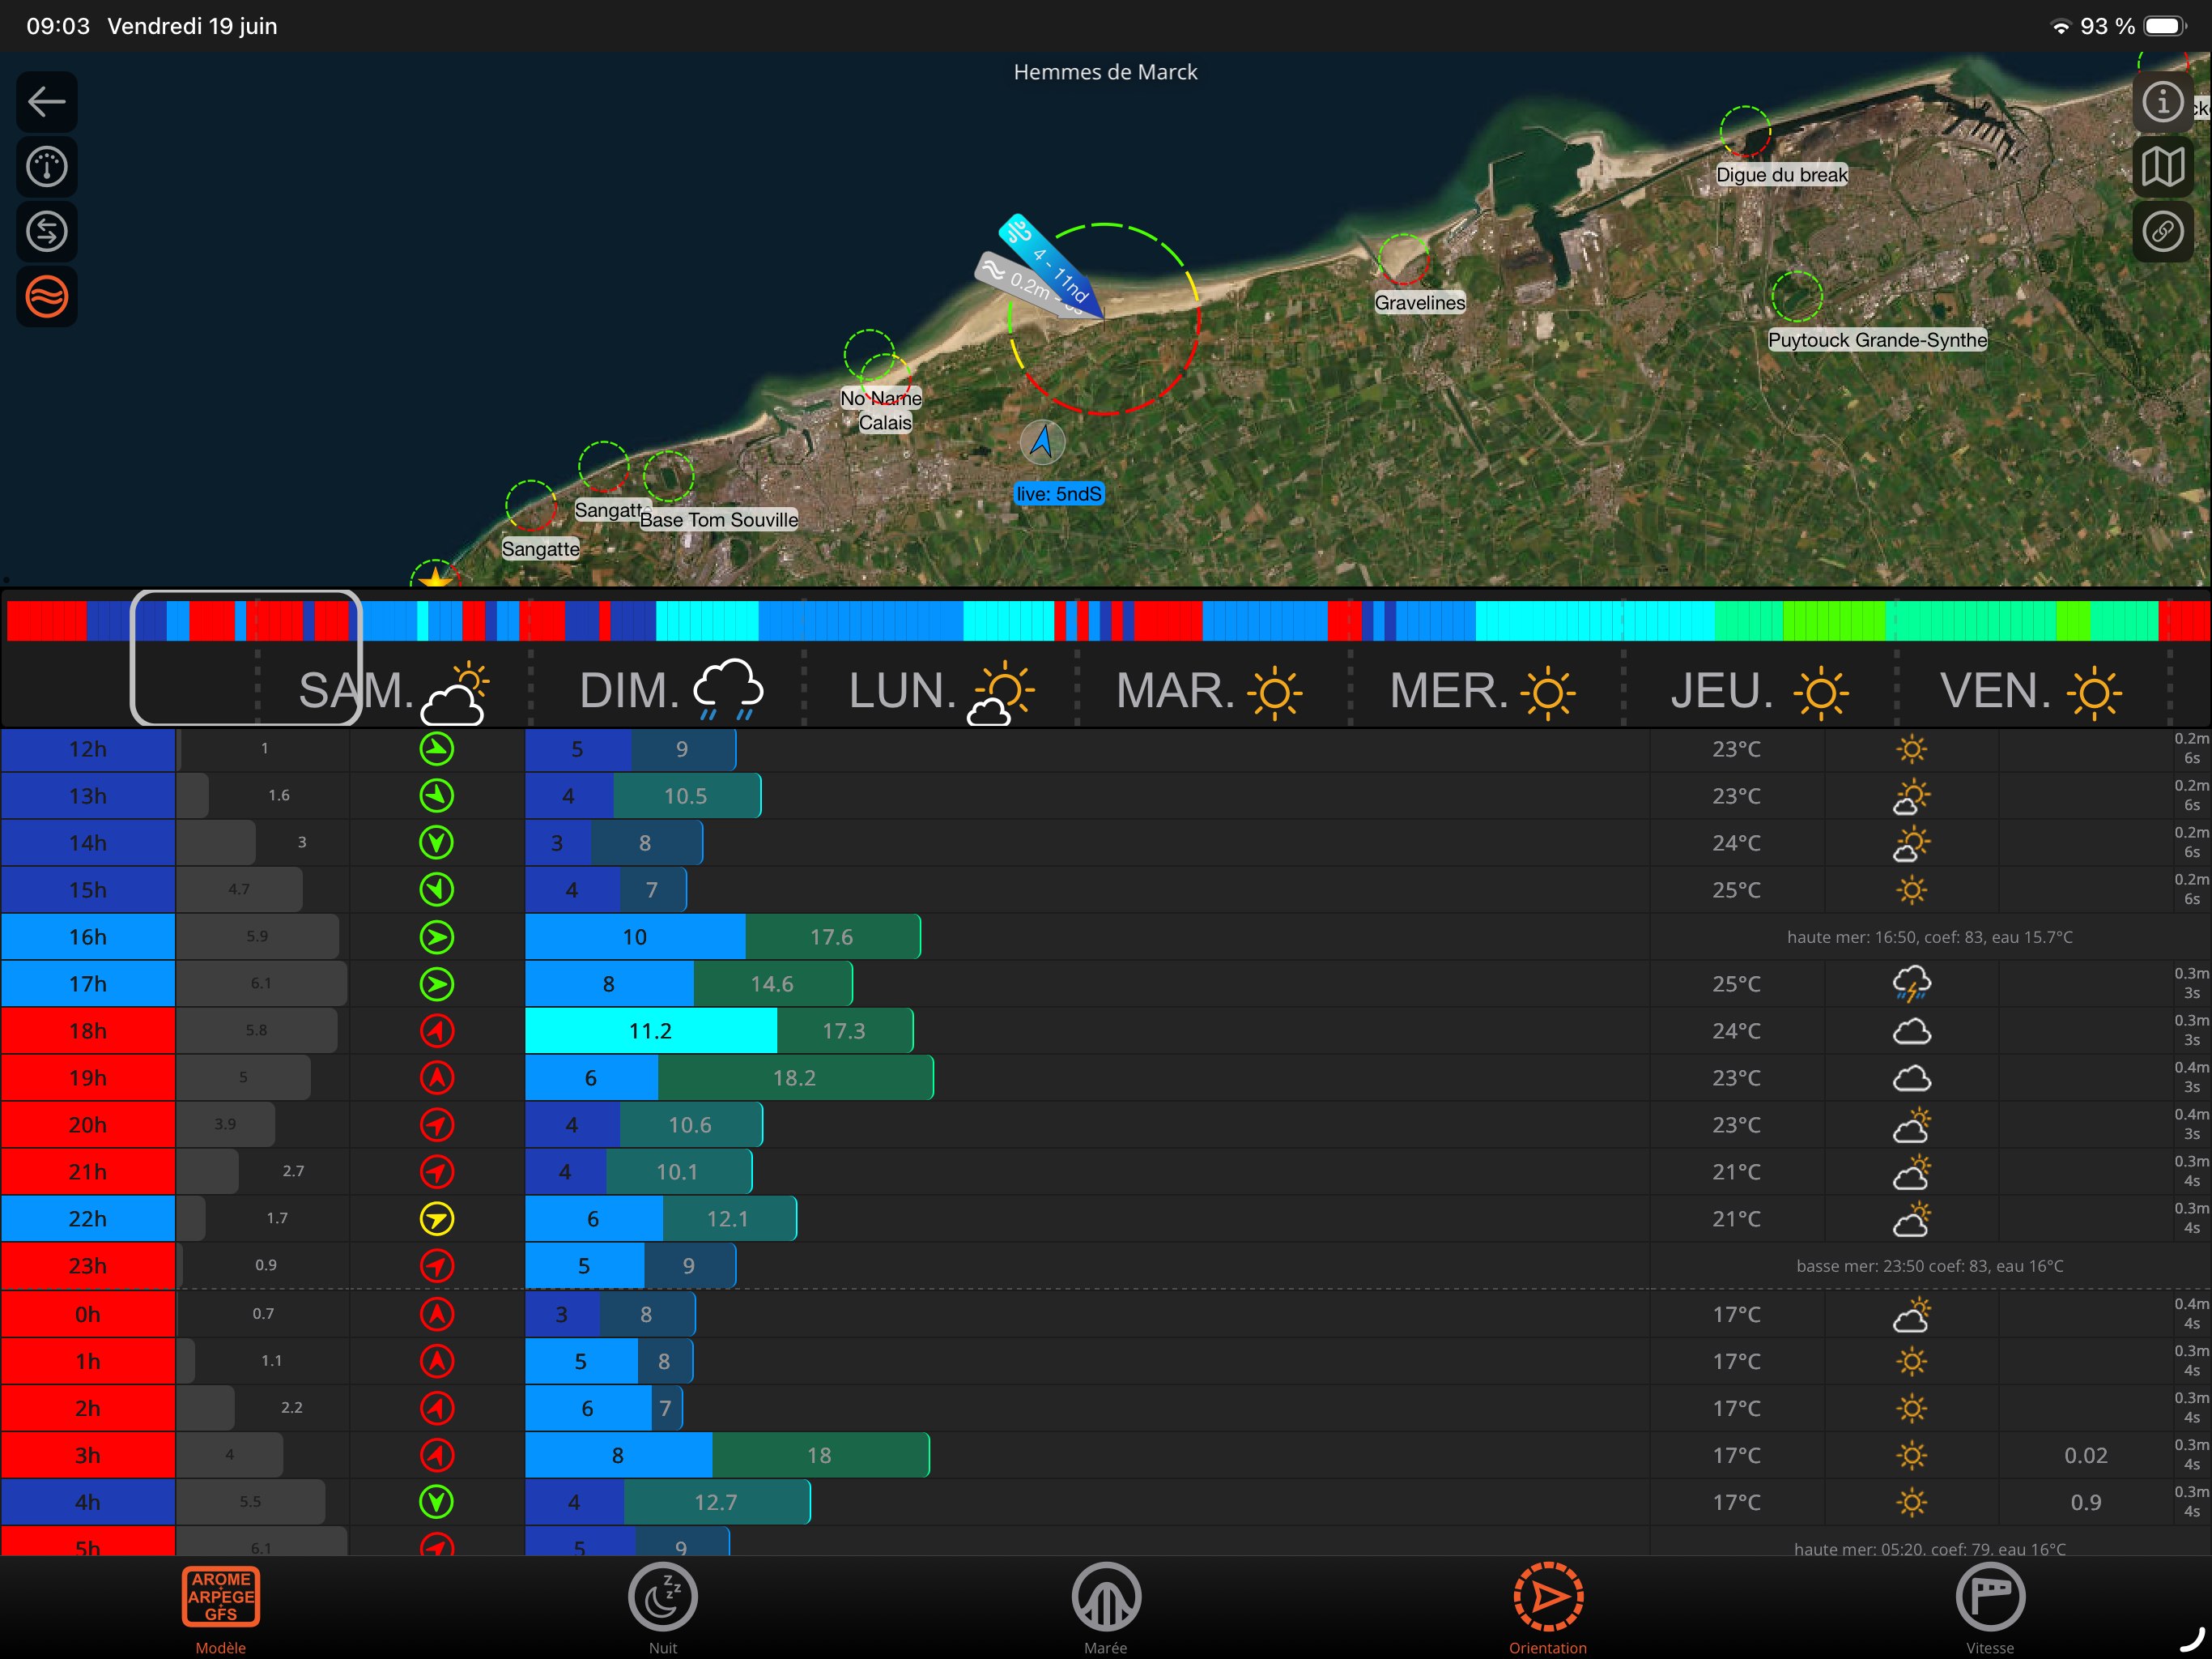The width and height of the screenshot is (2212, 1659).
Task: Toggle the Nuit moon button
Action: [x=663, y=1606]
